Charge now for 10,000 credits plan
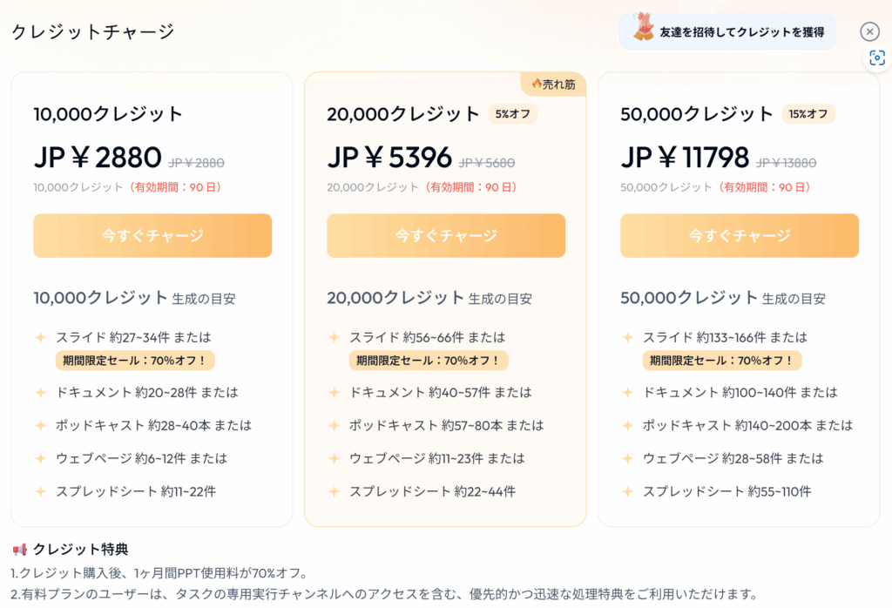Image resolution: width=892 pixels, height=608 pixels. tap(152, 235)
